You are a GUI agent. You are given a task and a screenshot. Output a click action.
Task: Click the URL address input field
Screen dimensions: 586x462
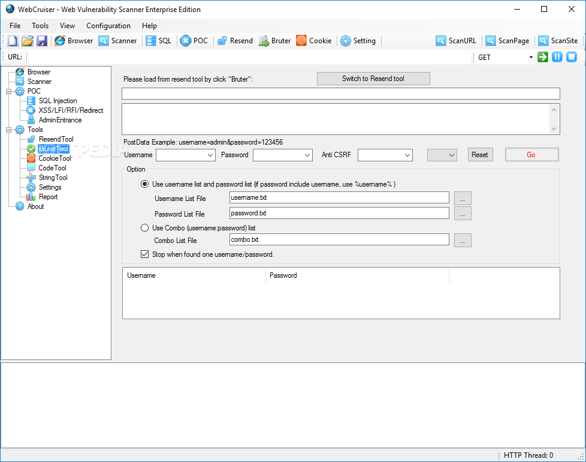click(250, 57)
